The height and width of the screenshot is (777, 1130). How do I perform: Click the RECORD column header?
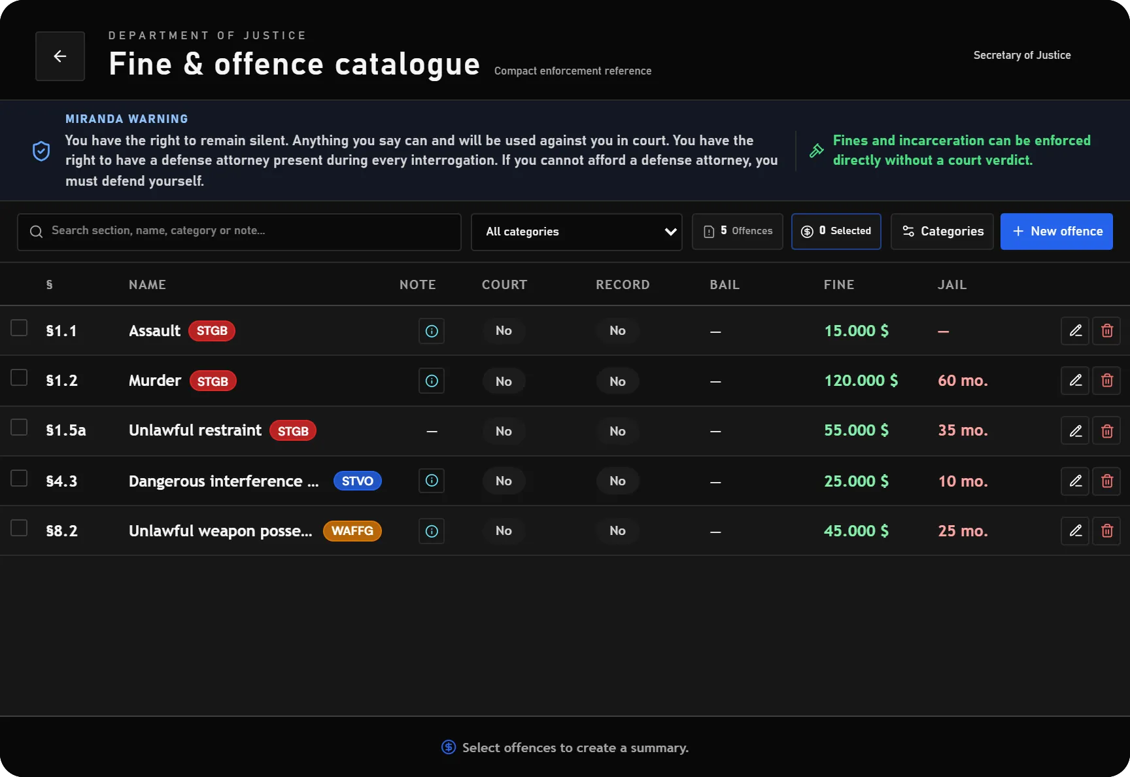(623, 285)
